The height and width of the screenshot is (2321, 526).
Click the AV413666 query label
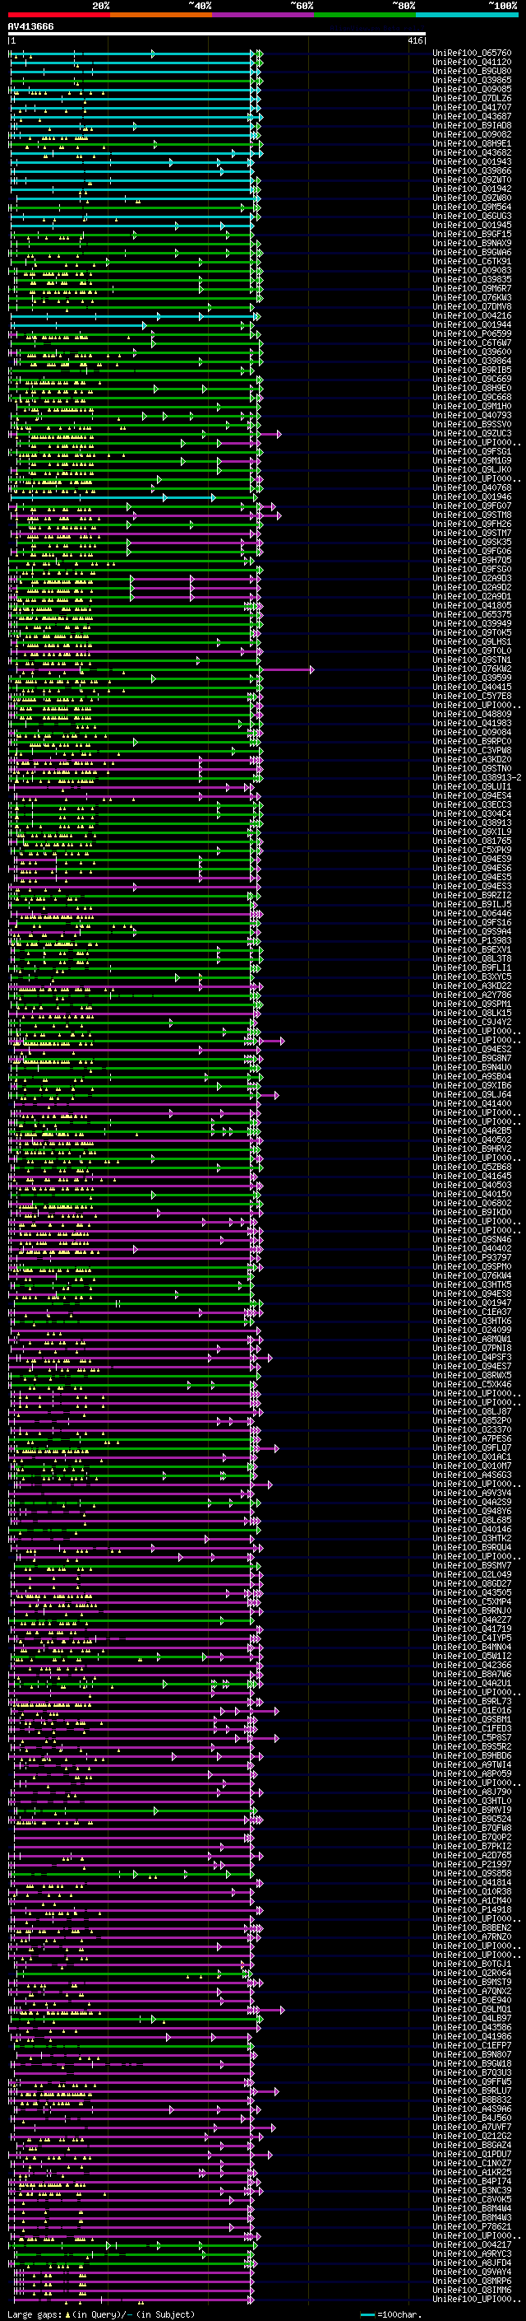(30, 27)
